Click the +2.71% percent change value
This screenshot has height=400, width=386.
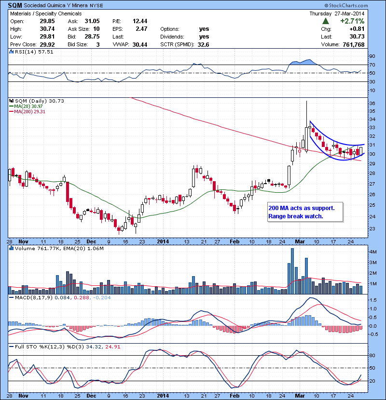click(x=352, y=21)
